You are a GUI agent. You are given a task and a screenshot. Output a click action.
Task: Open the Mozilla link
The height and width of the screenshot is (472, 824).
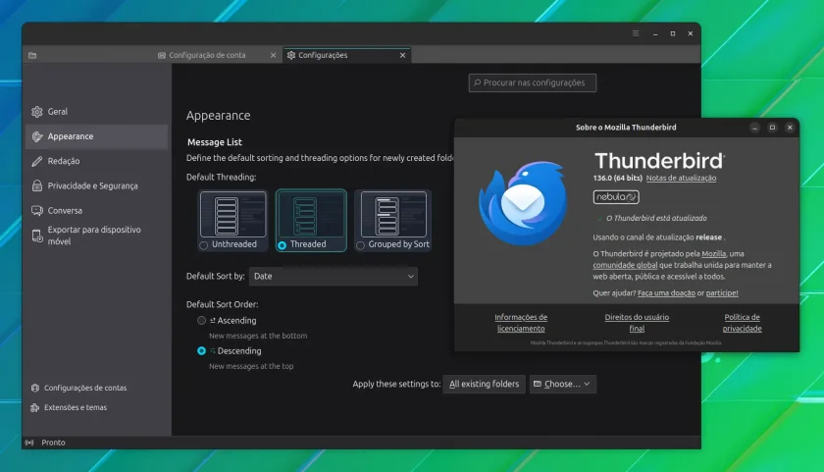coord(714,254)
